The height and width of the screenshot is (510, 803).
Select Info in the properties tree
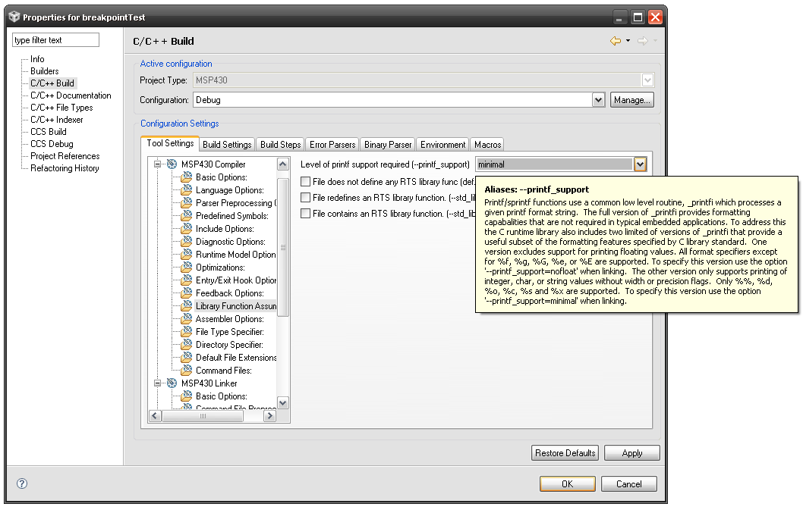37,59
